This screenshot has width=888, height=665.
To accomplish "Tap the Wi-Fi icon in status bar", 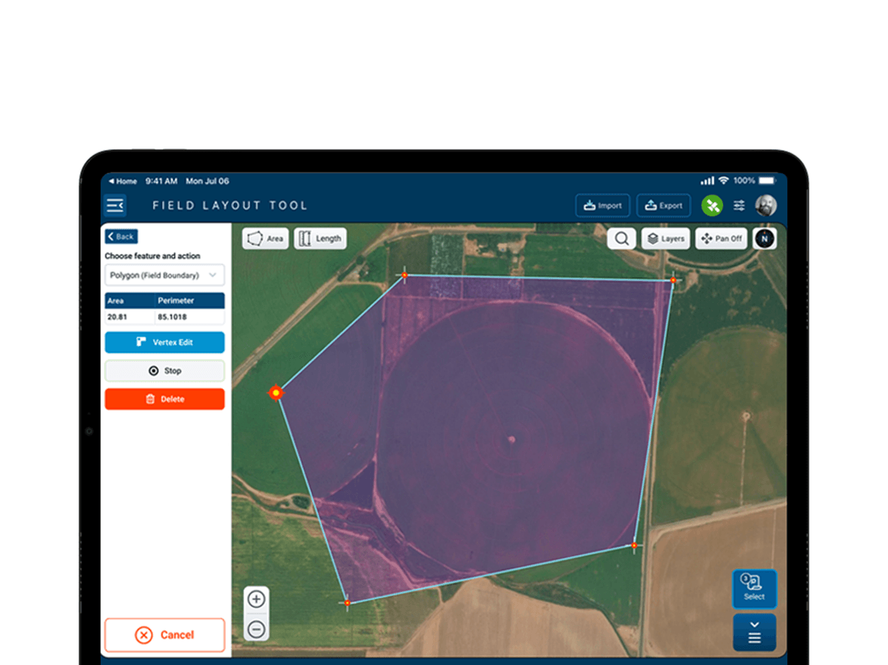I will coord(723,180).
